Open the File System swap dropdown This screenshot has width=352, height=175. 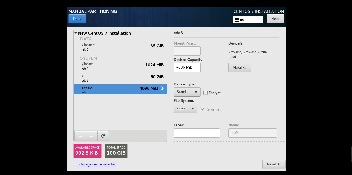click(x=186, y=108)
